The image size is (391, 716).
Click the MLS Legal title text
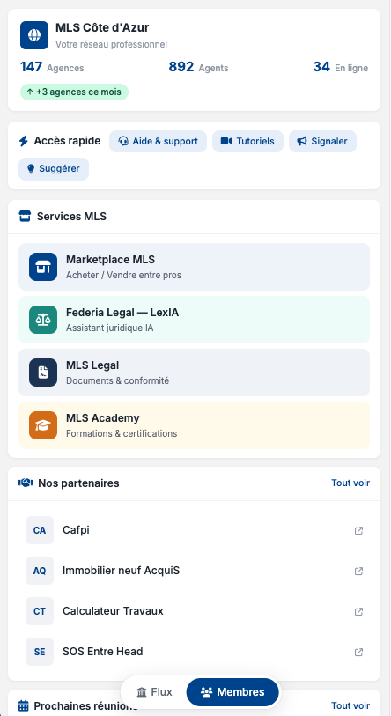click(92, 365)
